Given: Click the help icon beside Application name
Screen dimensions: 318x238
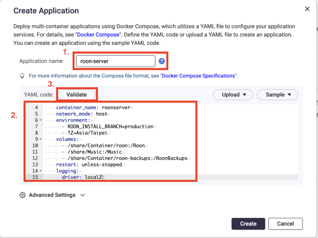Looking at the screenshot, I should [162, 61].
